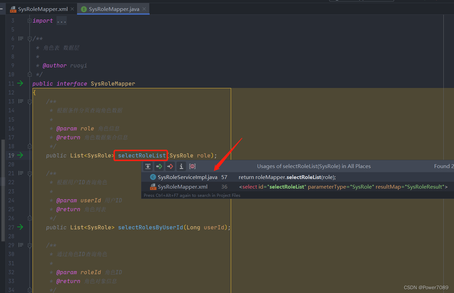454x293 pixels.
Task: Close the SysRoleMapper.java tab
Action: tap(144, 9)
